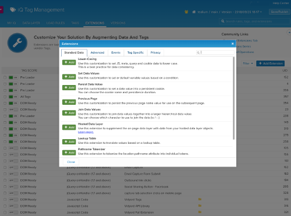Image resolution: width=291 pixels, height=216 pixels.
Task: Open the Tag Specific tab
Action: tap(136, 52)
